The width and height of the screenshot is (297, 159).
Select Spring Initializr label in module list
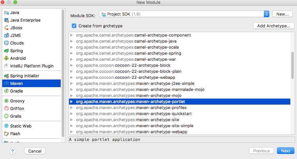(x=24, y=76)
